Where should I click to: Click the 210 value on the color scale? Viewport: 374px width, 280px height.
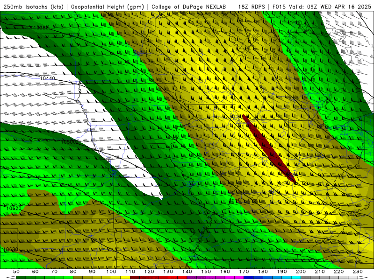[x=320, y=272]
